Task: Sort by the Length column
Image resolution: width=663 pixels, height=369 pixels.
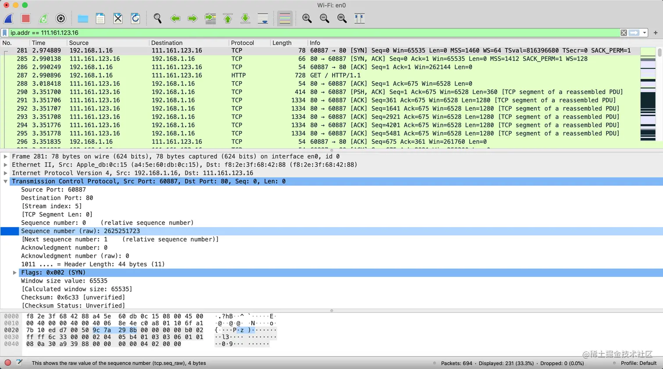Action: 289,43
